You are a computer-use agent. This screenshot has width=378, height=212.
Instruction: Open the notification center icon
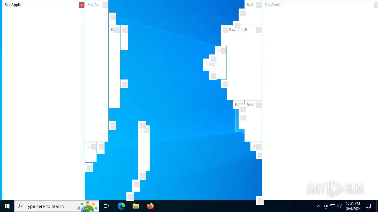pos(368,206)
